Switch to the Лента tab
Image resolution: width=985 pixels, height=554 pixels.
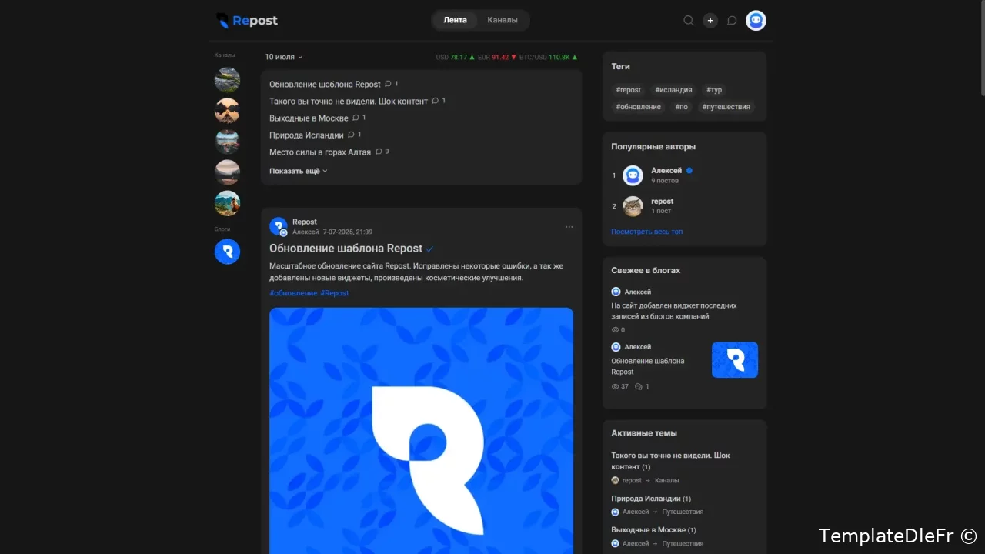455,20
